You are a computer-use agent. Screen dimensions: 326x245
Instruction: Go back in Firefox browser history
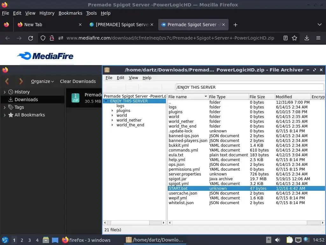pyautogui.click(x=8, y=38)
